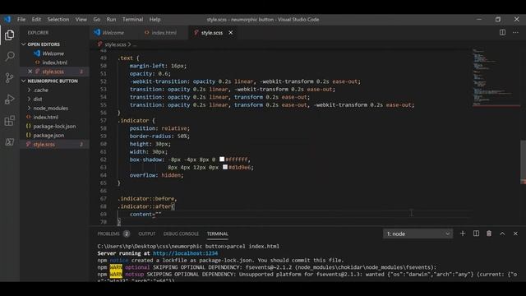
Task: Click 'overflow: hidden;' on line 64
Action: click(x=157, y=175)
